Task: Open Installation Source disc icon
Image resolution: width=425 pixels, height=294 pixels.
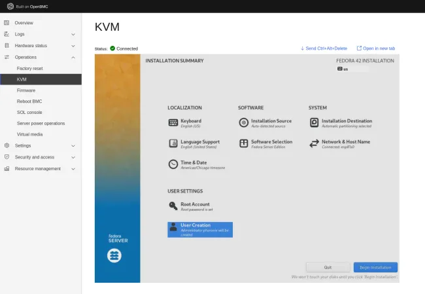Action: (244, 122)
